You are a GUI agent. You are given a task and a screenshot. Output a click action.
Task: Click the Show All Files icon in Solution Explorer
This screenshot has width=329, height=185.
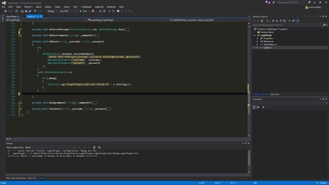pos(284,21)
